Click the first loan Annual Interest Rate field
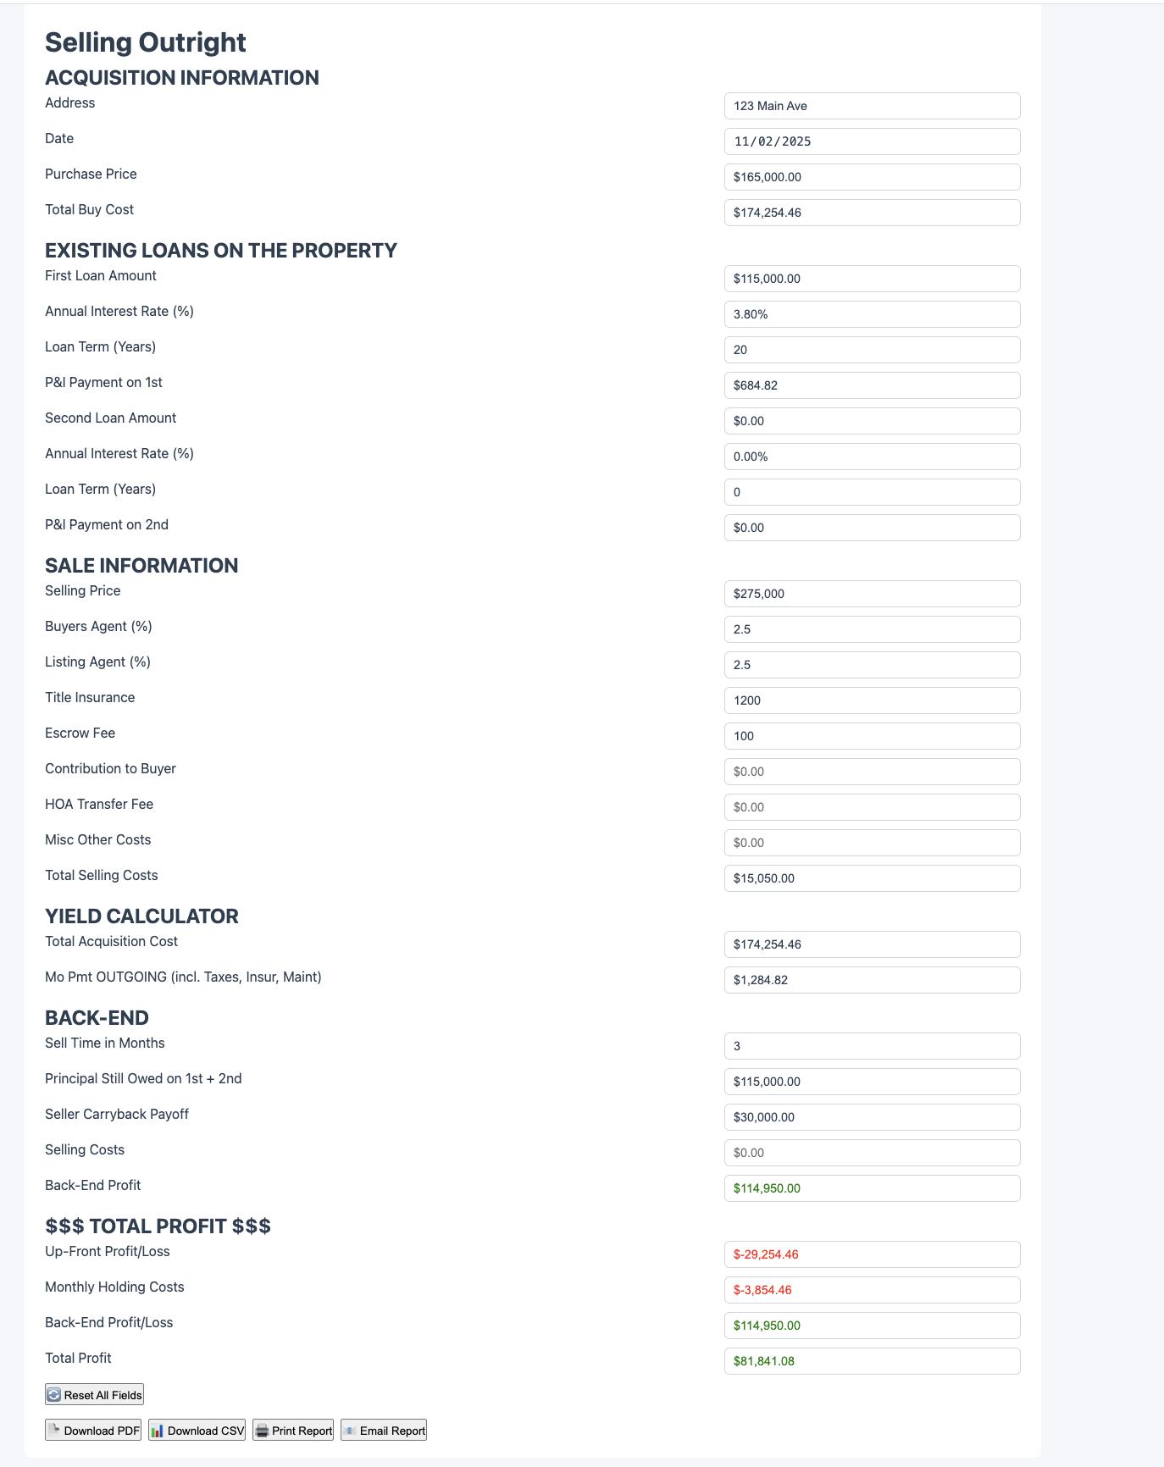 point(872,314)
